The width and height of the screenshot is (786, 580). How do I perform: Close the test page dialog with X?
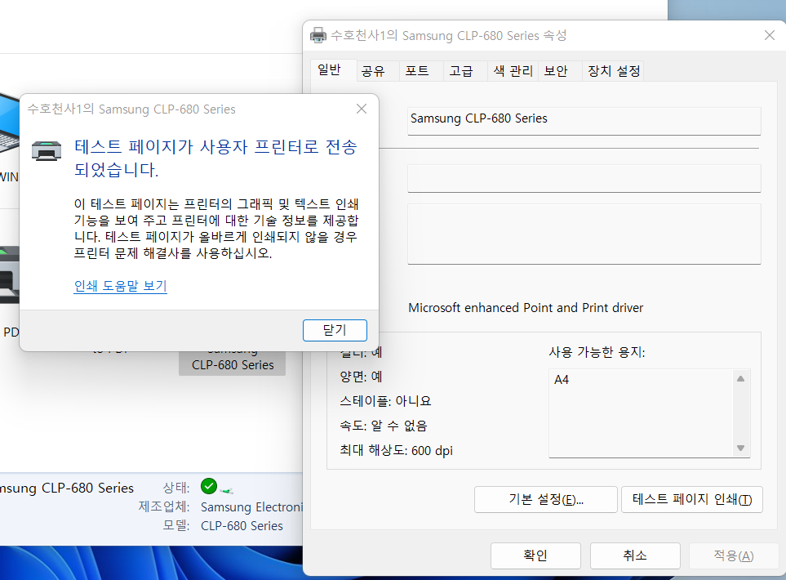point(362,109)
